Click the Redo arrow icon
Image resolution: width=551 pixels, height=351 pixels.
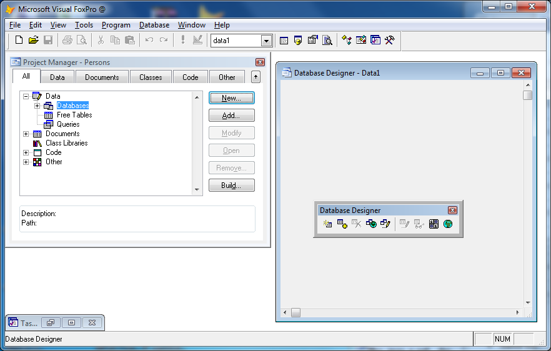[164, 40]
